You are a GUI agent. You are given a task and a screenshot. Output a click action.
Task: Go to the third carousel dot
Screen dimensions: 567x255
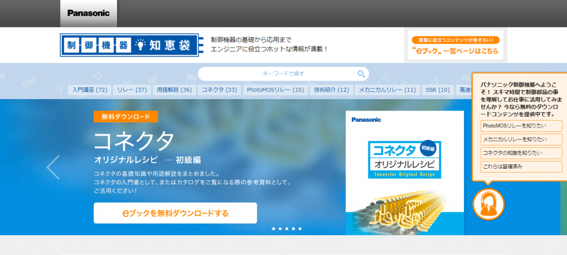point(280,228)
